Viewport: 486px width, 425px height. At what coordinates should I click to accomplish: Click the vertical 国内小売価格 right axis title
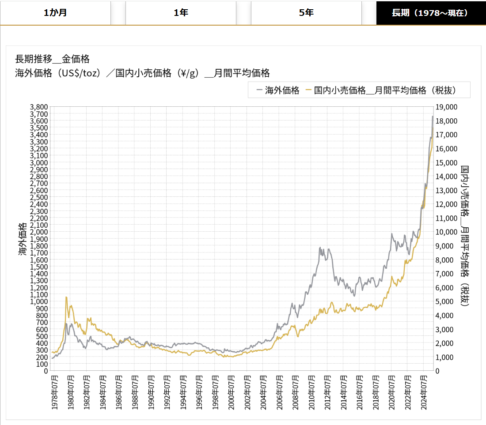coord(465,236)
